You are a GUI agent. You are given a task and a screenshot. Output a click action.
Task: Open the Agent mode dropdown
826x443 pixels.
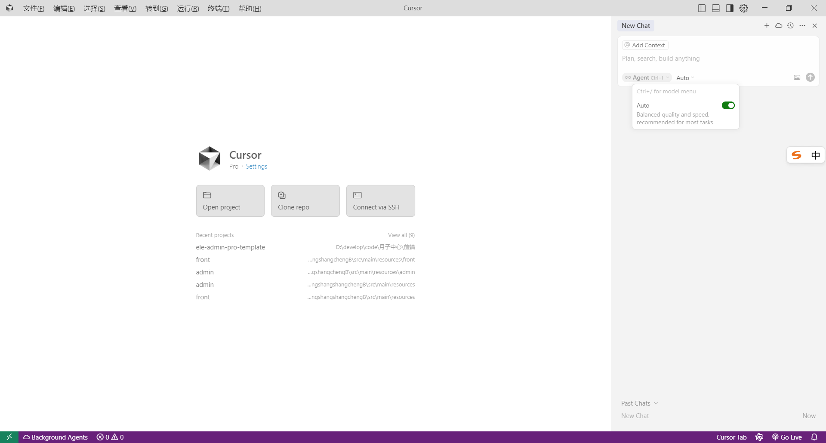(647, 78)
